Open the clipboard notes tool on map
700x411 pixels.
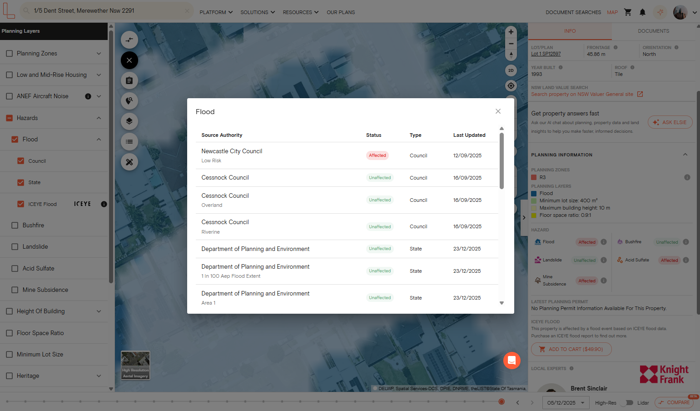[129, 80]
